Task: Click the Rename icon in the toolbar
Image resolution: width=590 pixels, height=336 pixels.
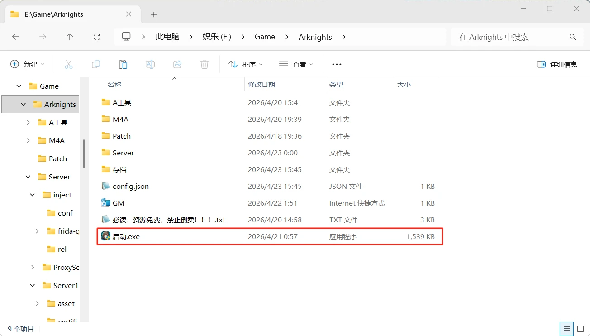Action: coord(150,64)
